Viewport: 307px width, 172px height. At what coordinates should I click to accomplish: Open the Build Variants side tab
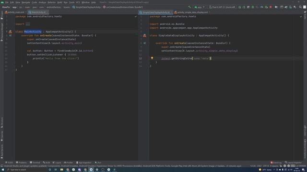click(2, 151)
